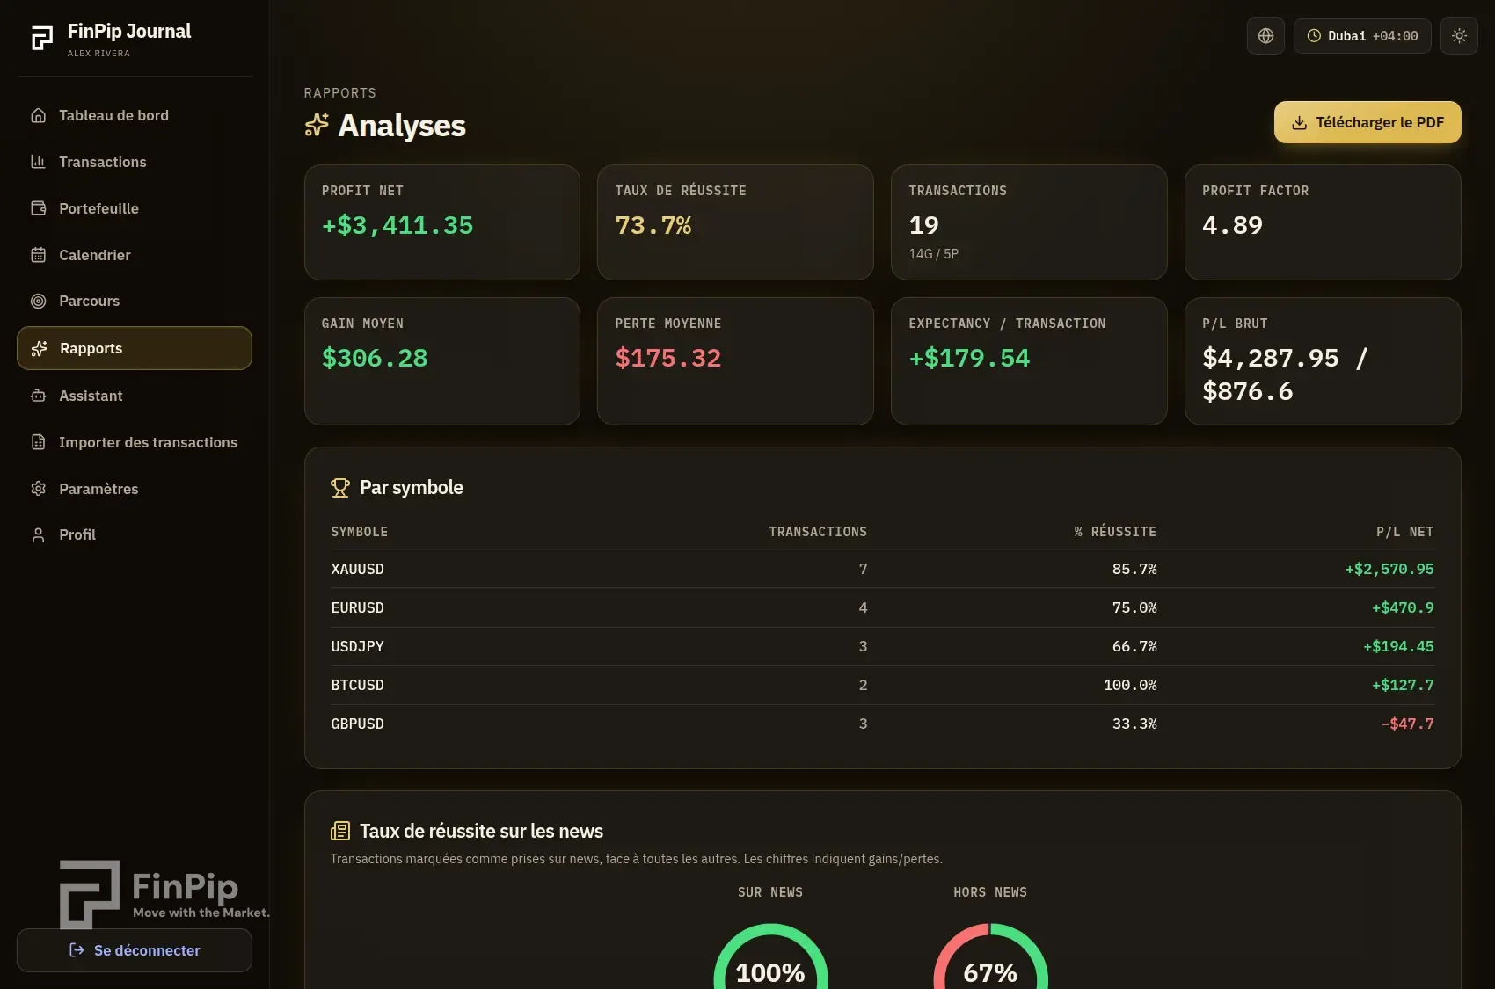Click the file icon beside Importer des transactions
Screen dimensions: 1495x989
[38, 442]
